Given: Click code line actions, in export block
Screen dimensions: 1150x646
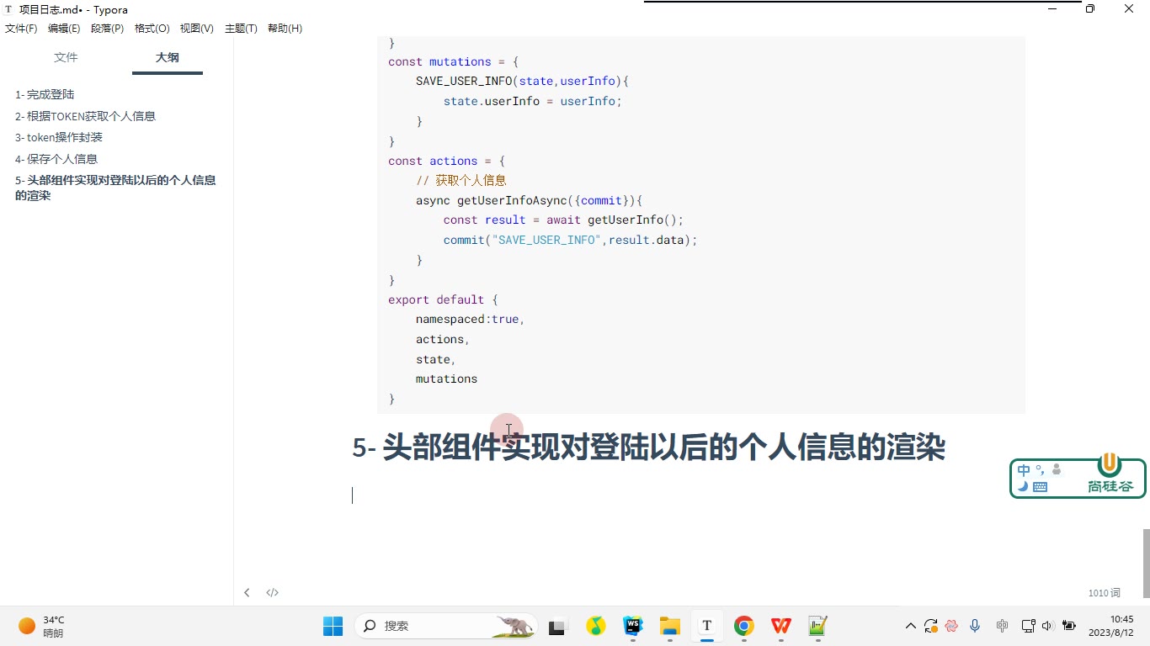Looking at the screenshot, I should coord(442,339).
